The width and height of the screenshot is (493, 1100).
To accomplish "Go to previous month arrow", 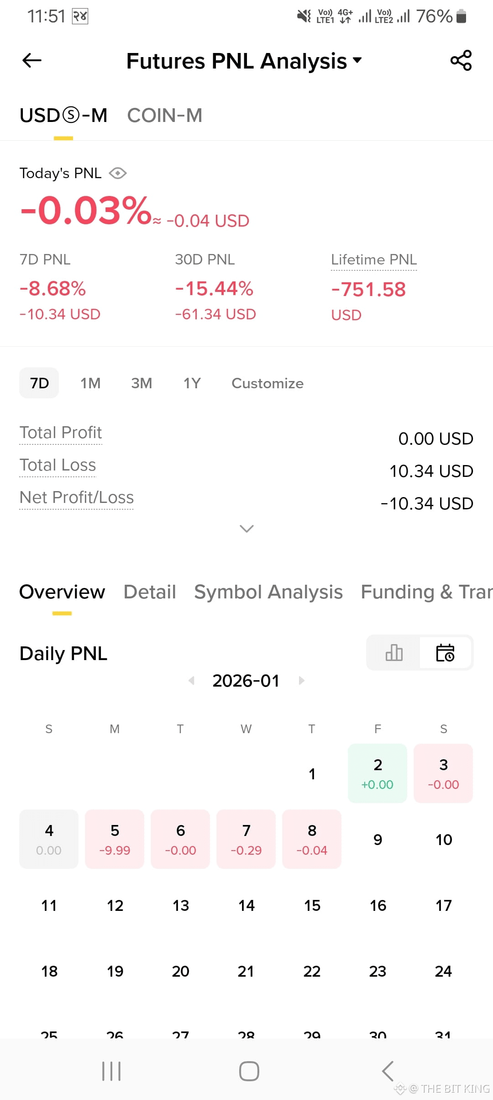I will coord(192,681).
